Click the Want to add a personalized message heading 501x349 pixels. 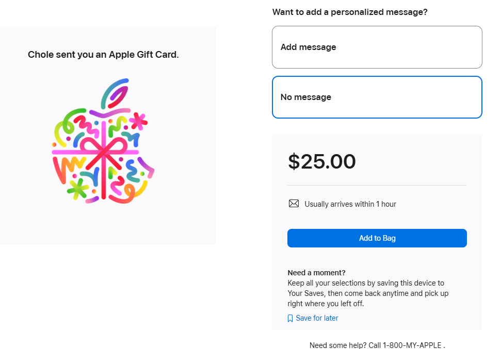350,12
